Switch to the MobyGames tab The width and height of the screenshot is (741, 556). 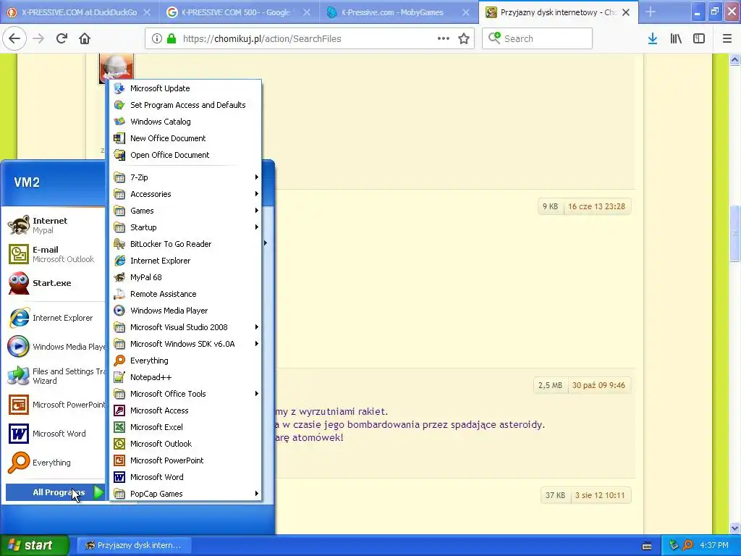(x=392, y=12)
